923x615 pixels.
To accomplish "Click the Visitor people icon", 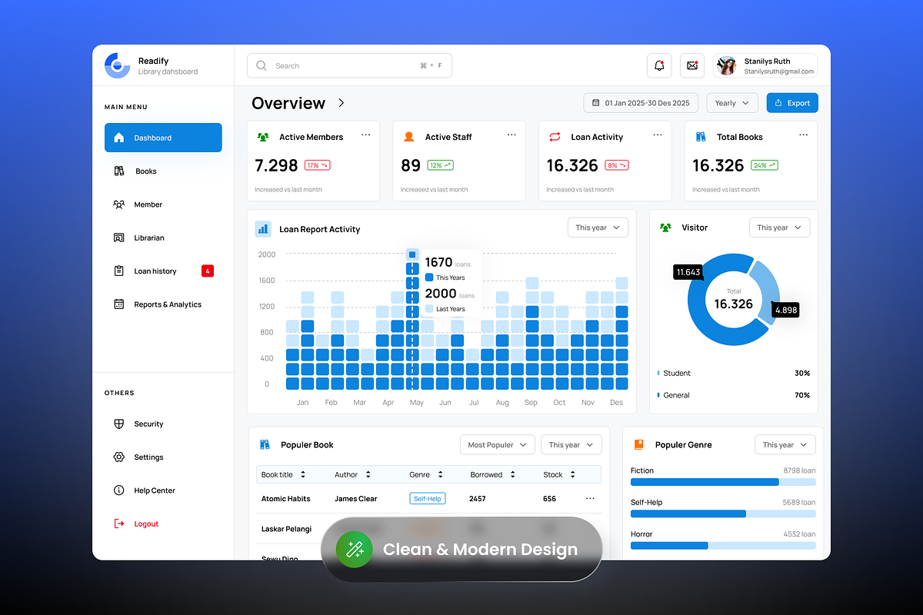I will click(x=665, y=228).
